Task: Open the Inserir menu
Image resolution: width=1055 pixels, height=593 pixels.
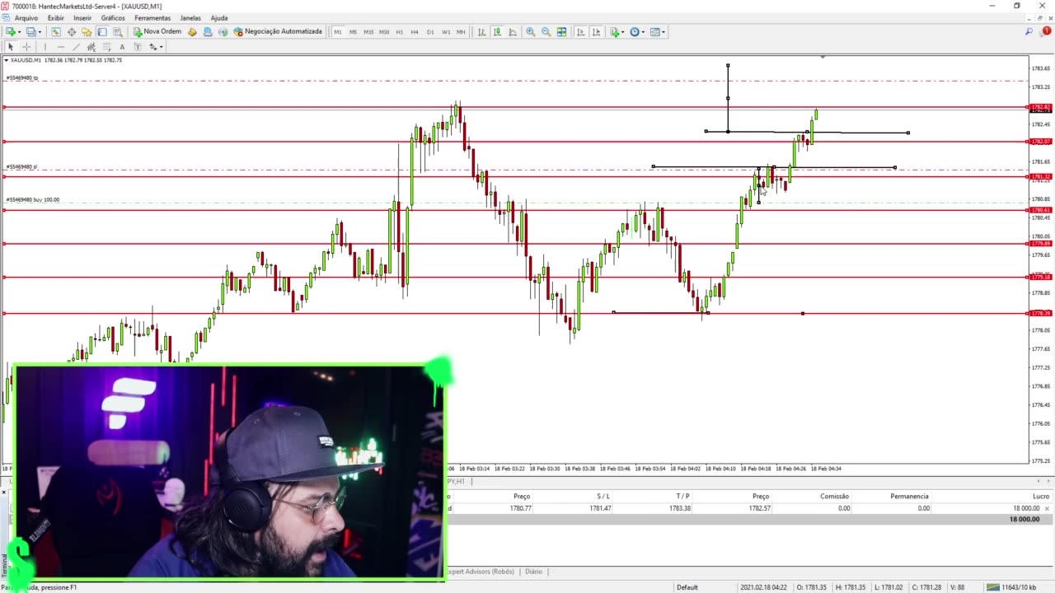Action: pyautogui.click(x=82, y=17)
